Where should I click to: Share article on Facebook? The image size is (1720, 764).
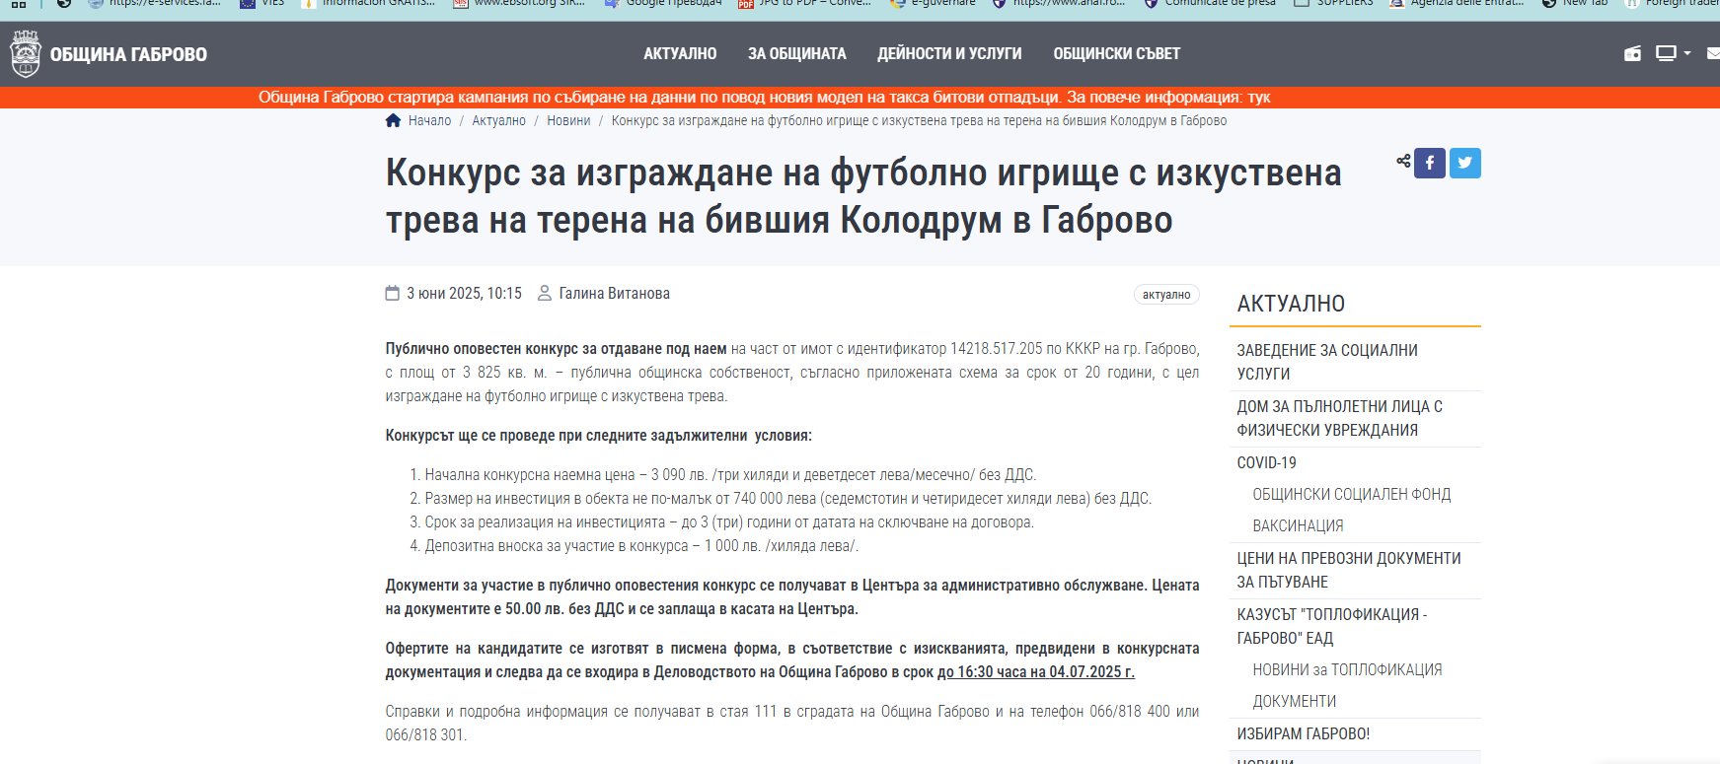(1430, 163)
